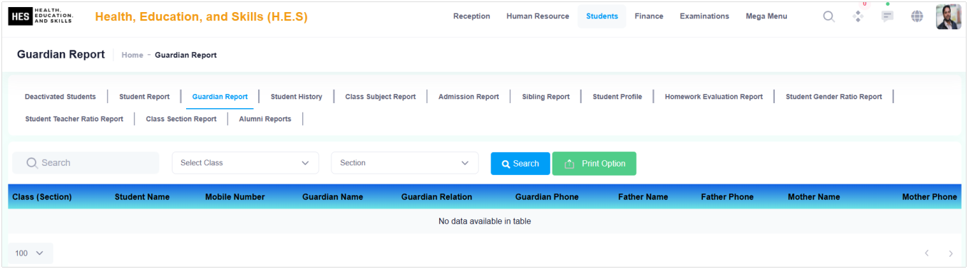Open Mega Menu
968x269 pixels.
coord(766,16)
